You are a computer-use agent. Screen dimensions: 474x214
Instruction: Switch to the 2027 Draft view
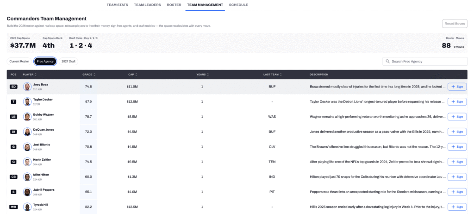click(x=69, y=62)
